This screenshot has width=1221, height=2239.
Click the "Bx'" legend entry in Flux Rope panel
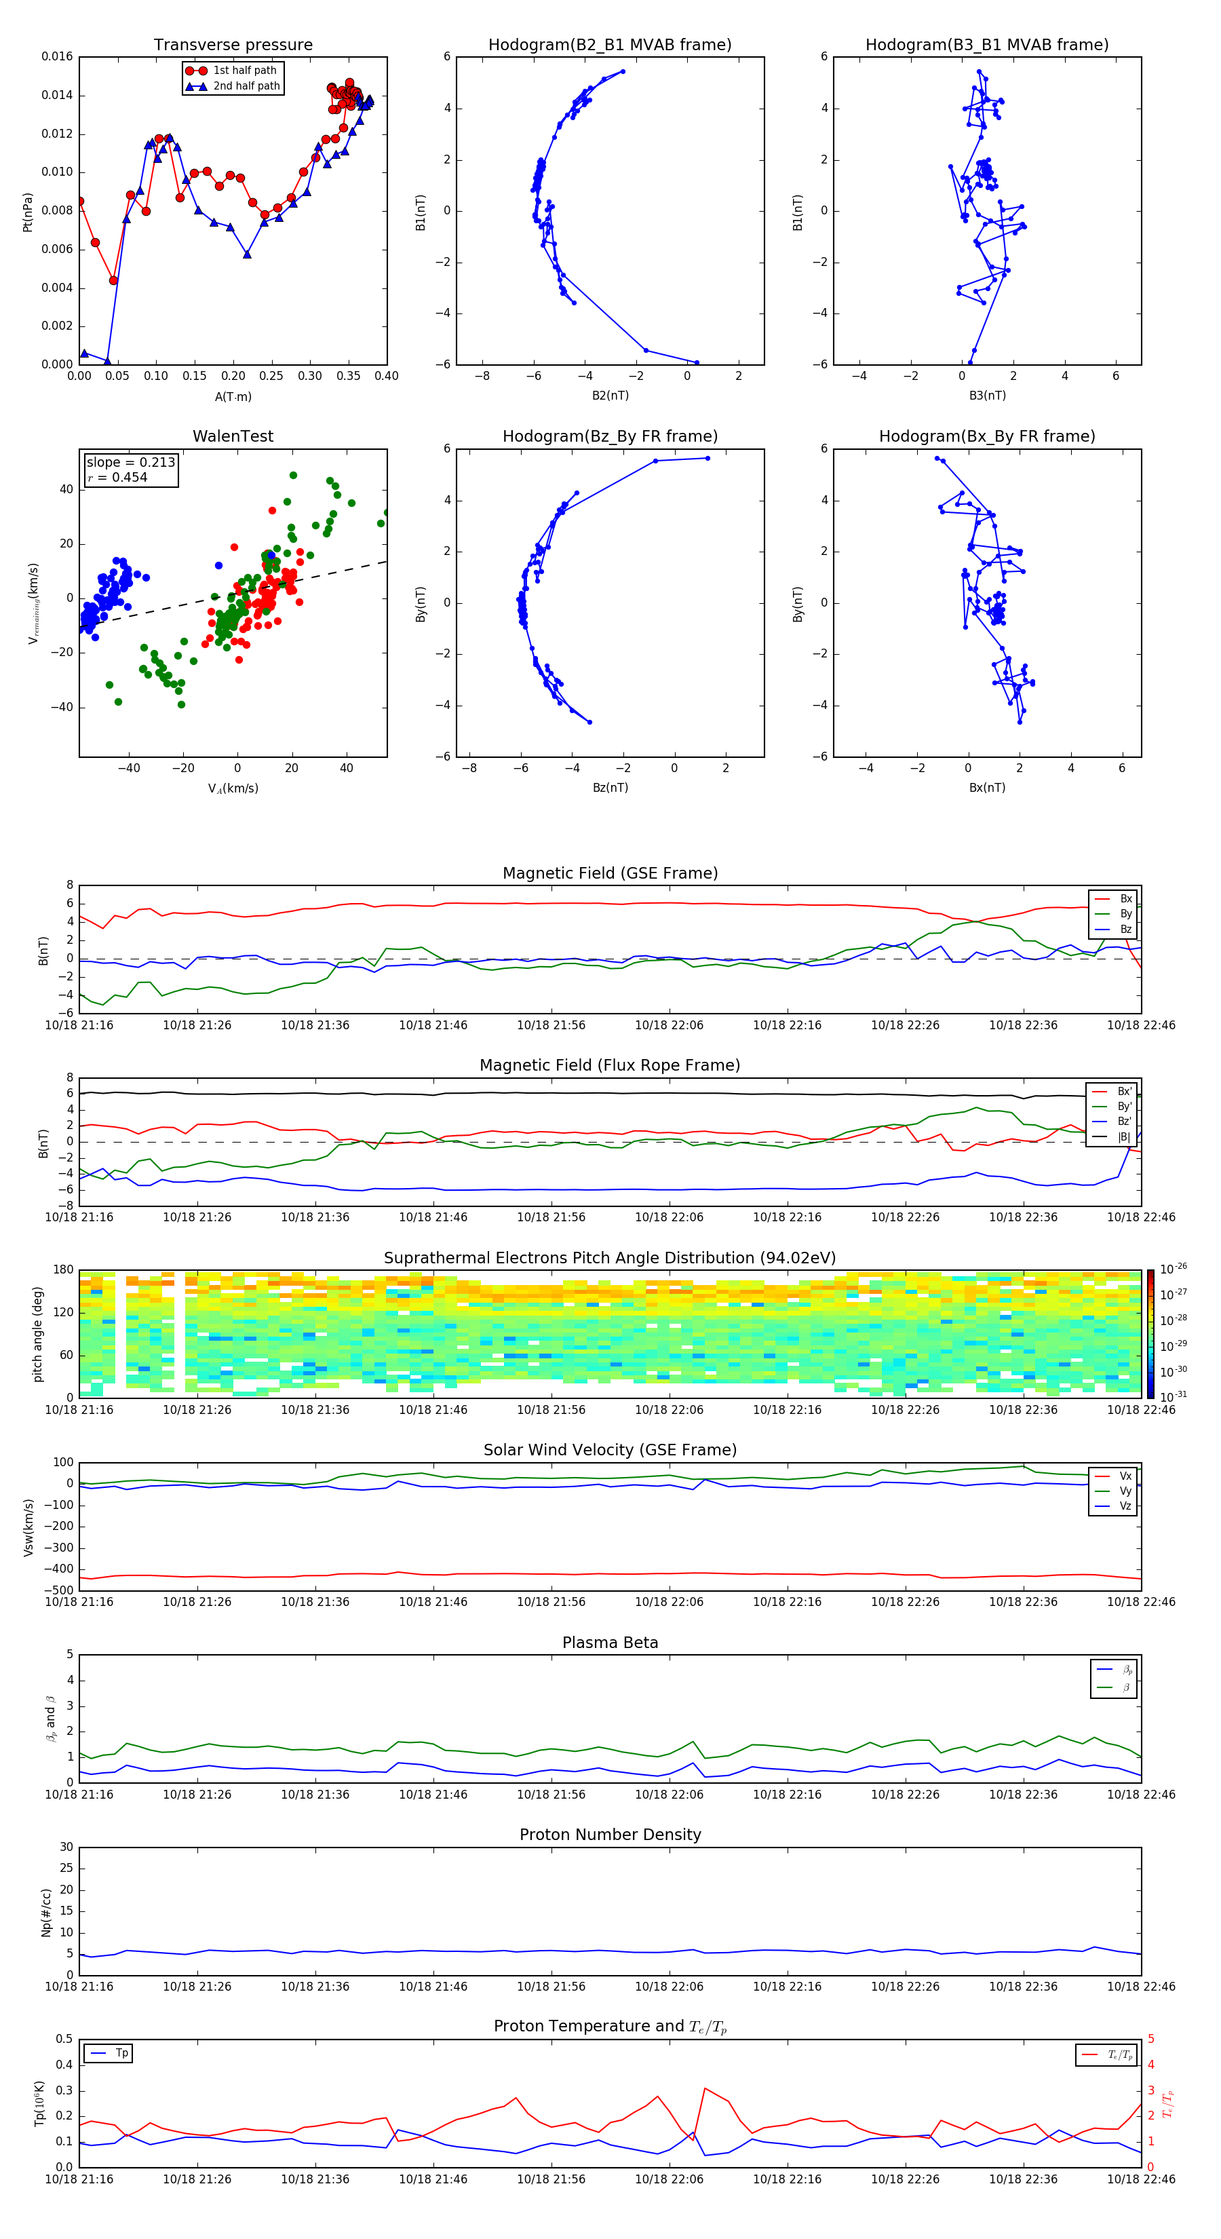[1112, 1092]
